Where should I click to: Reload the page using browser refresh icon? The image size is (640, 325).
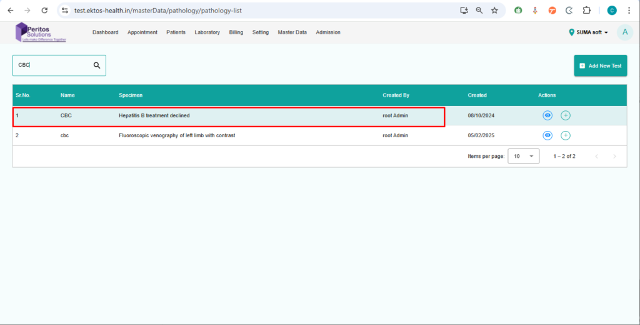44,11
